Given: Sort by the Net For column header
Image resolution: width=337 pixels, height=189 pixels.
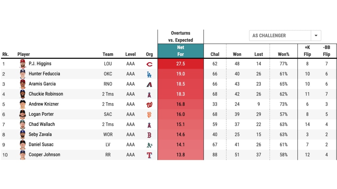Looking at the screenshot, I should click(180, 51).
